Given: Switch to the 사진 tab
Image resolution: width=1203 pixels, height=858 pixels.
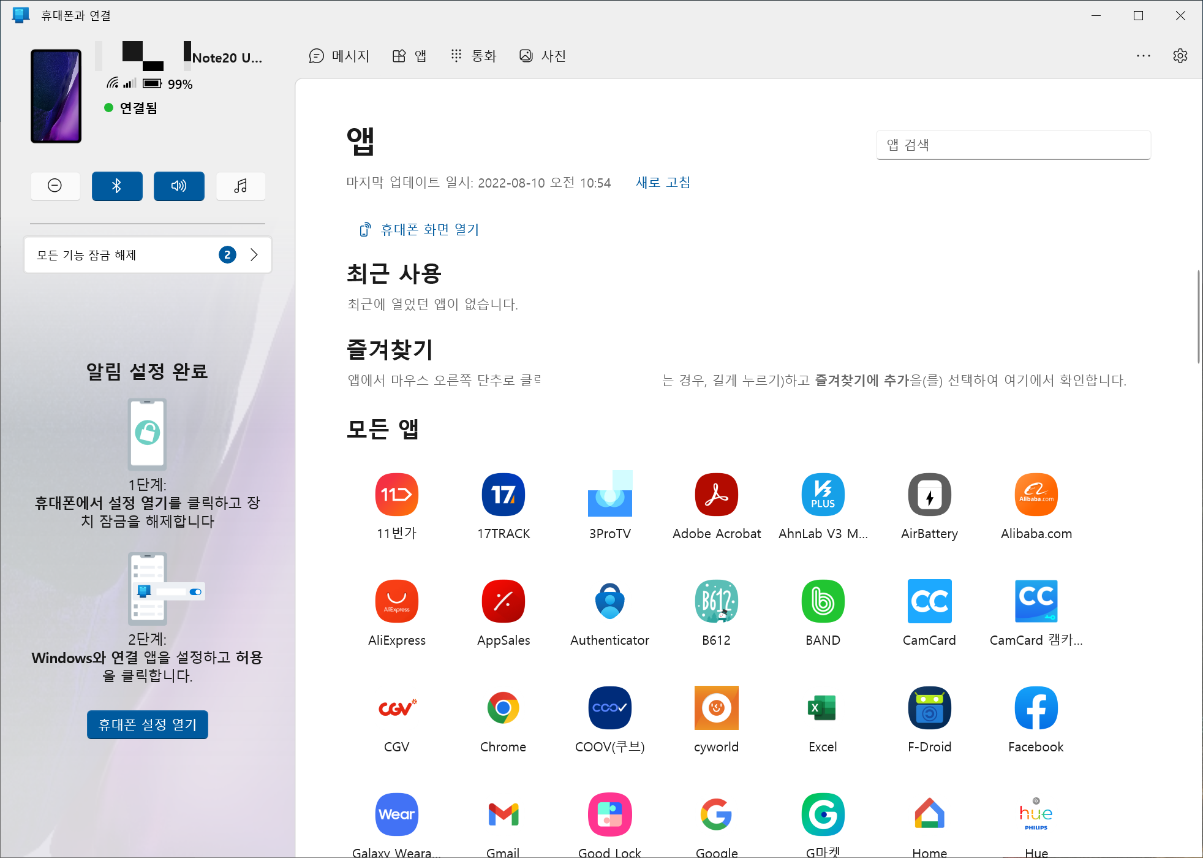Looking at the screenshot, I should point(543,56).
